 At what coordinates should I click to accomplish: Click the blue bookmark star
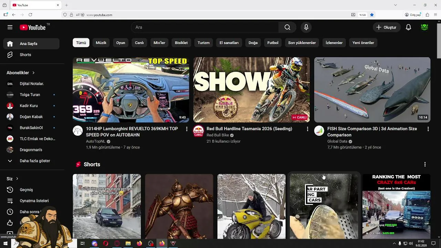tap(372, 15)
